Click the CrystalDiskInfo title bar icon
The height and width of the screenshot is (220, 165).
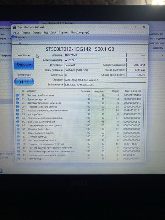[14, 27]
